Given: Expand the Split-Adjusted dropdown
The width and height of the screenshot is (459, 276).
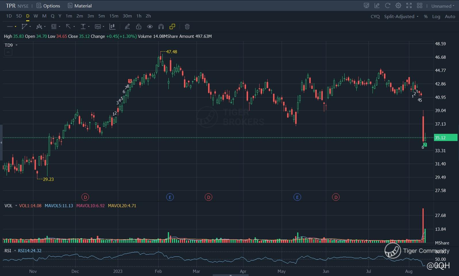Looking at the screenshot, I should 401,16.
